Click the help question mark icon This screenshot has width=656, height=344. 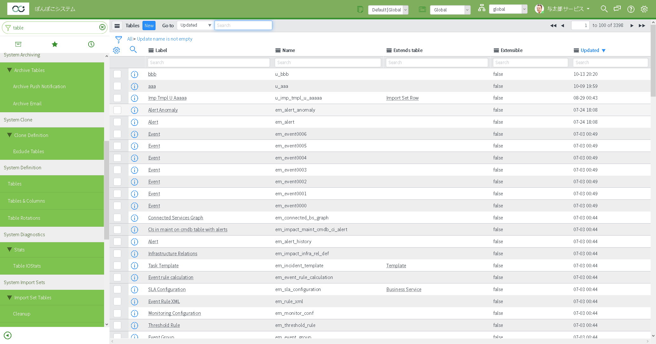(631, 9)
